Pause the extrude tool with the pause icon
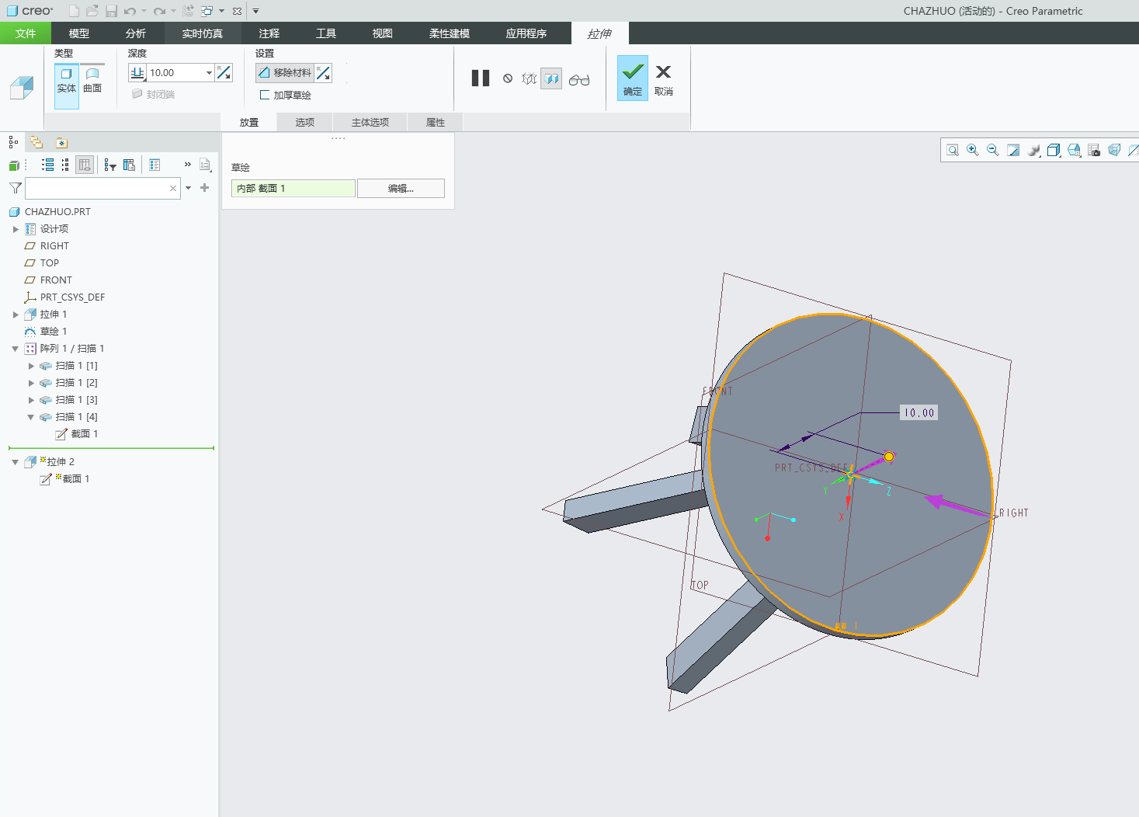This screenshot has width=1139, height=817. [x=481, y=78]
